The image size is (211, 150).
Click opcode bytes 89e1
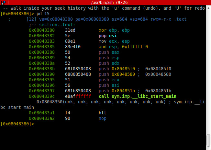coord(70,41)
